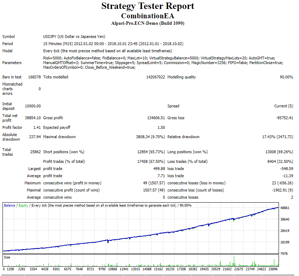Click Profit factor value 1.41
This screenshot has width=299, height=276.
[37, 127]
